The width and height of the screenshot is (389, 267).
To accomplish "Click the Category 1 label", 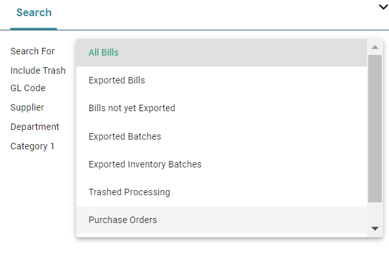I will (x=32, y=146).
